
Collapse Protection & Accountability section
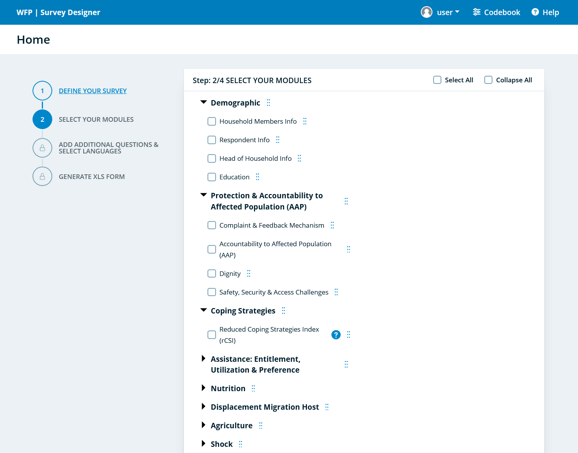204,195
